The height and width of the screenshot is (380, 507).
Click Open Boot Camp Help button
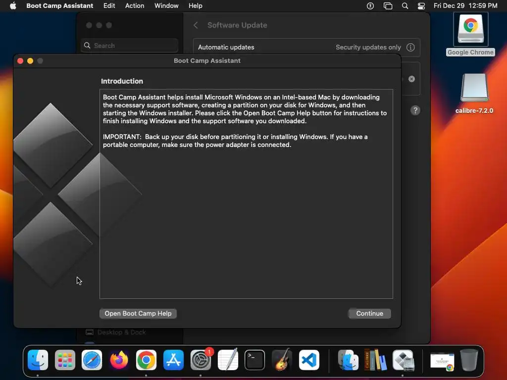(138, 313)
